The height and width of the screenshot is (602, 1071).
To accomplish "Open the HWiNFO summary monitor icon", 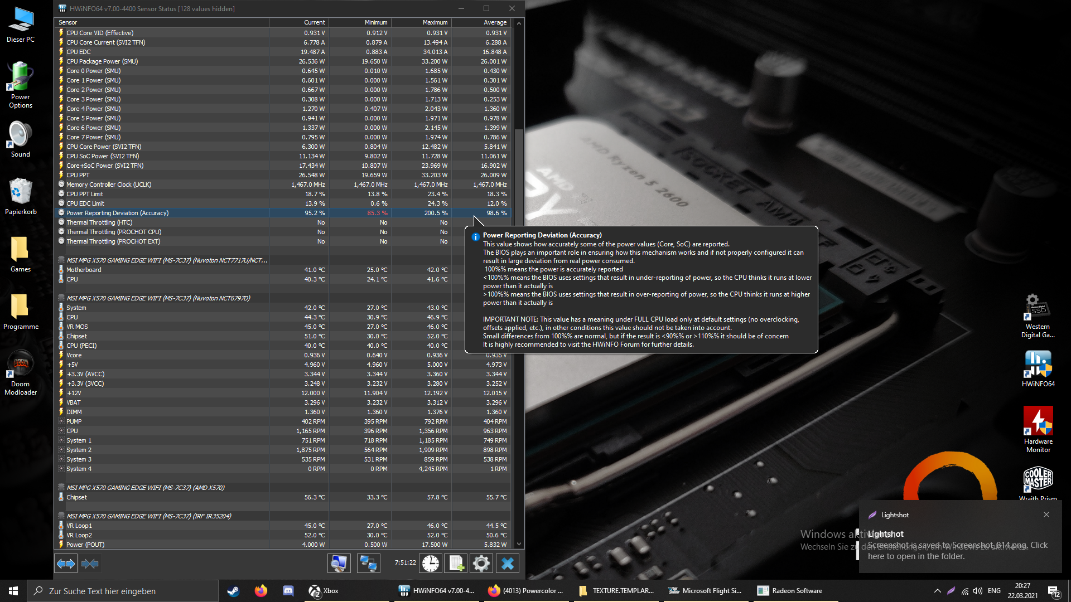I will pos(339,564).
